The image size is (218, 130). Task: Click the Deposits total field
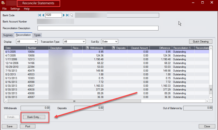click(89, 108)
